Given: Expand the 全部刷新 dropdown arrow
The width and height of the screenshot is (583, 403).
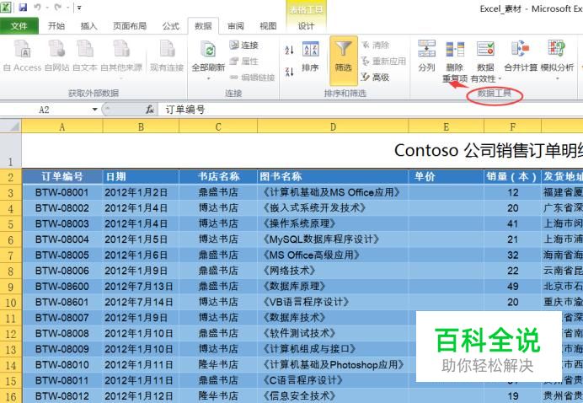Looking at the screenshot, I should click(x=209, y=78).
